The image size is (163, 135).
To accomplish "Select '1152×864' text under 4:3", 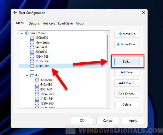I will pyautogui.click(x=47, y=99).
